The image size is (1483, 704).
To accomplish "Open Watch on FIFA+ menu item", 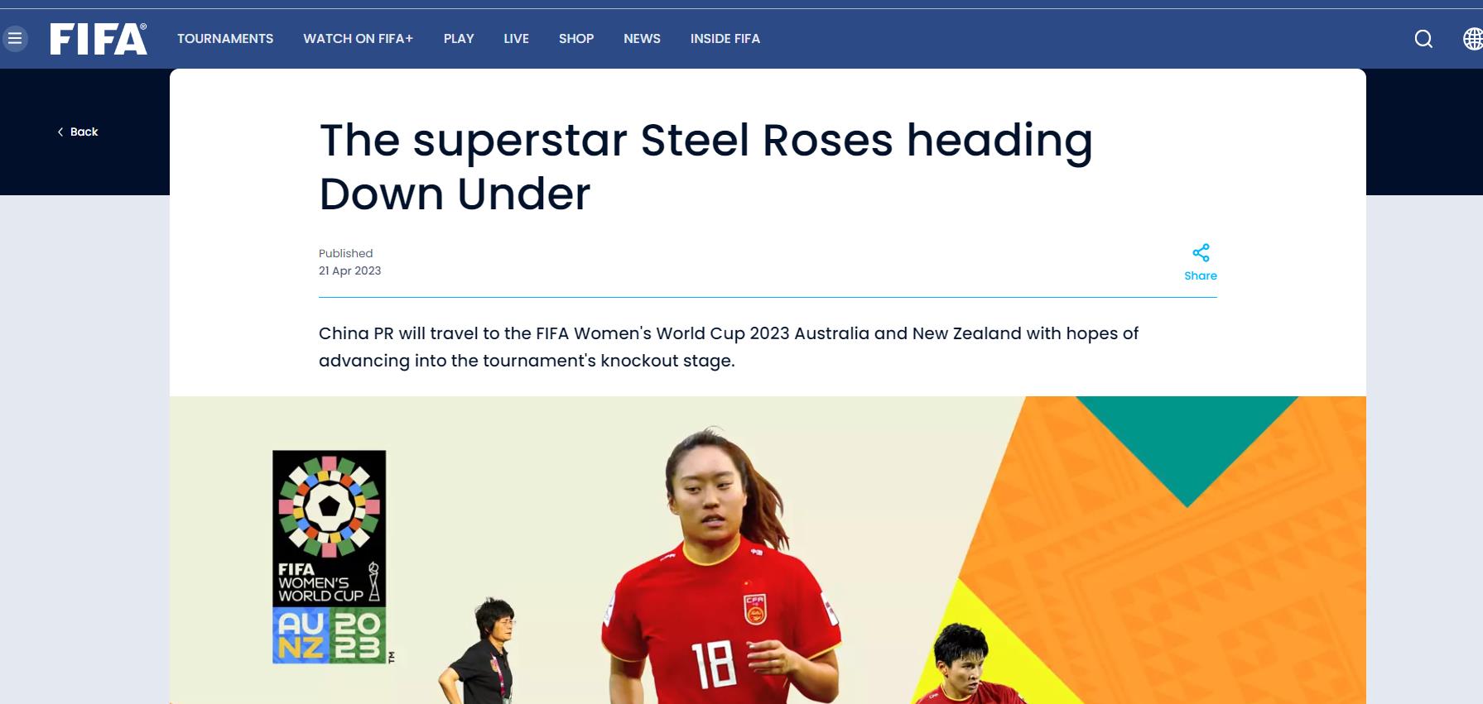I will pyautogui.click(x=358, y=39).
